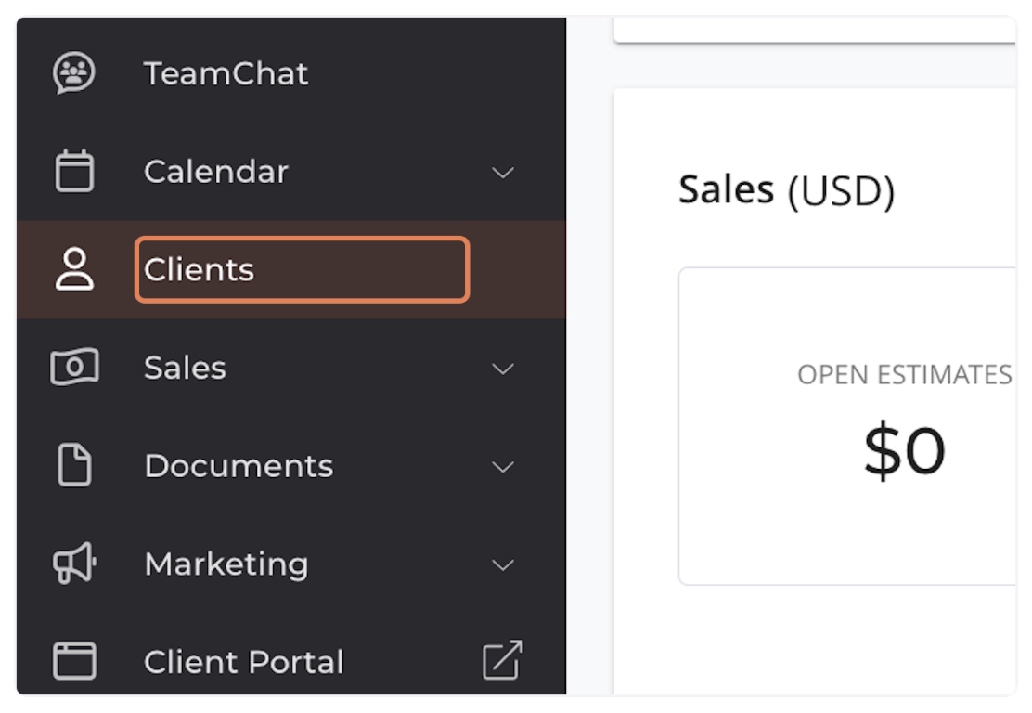Expand the Documents submenu chevron

click(503, 467)
